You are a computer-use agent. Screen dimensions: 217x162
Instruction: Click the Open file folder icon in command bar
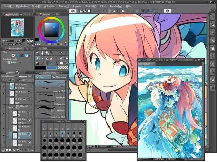click(x=85, y=11)
